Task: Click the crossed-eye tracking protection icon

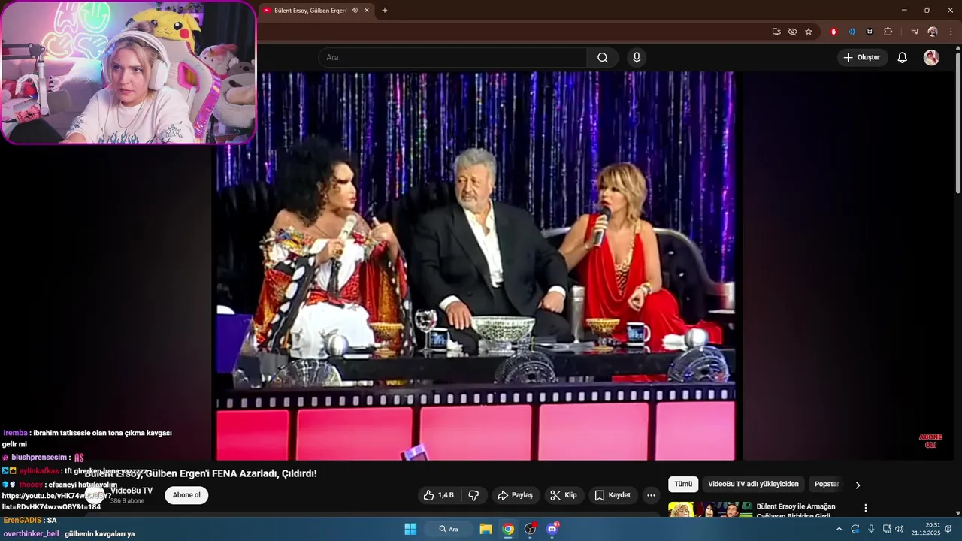Action: coord(792,32)
